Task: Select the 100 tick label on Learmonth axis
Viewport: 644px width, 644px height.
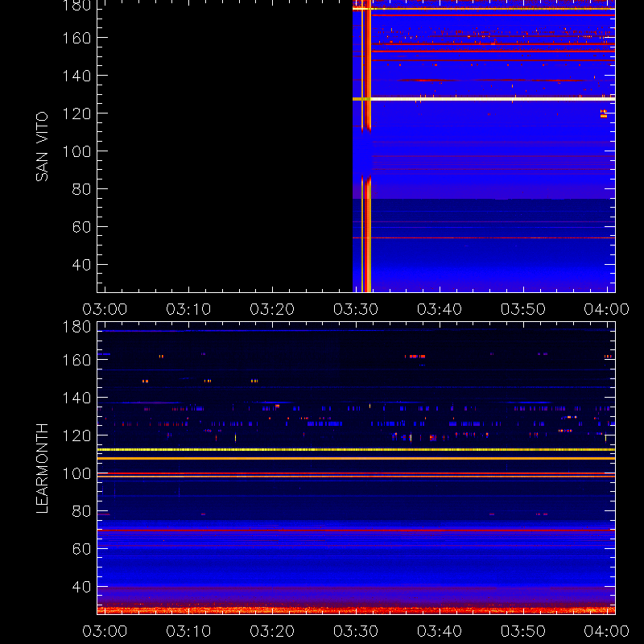Action: click(x=76, y=473)
